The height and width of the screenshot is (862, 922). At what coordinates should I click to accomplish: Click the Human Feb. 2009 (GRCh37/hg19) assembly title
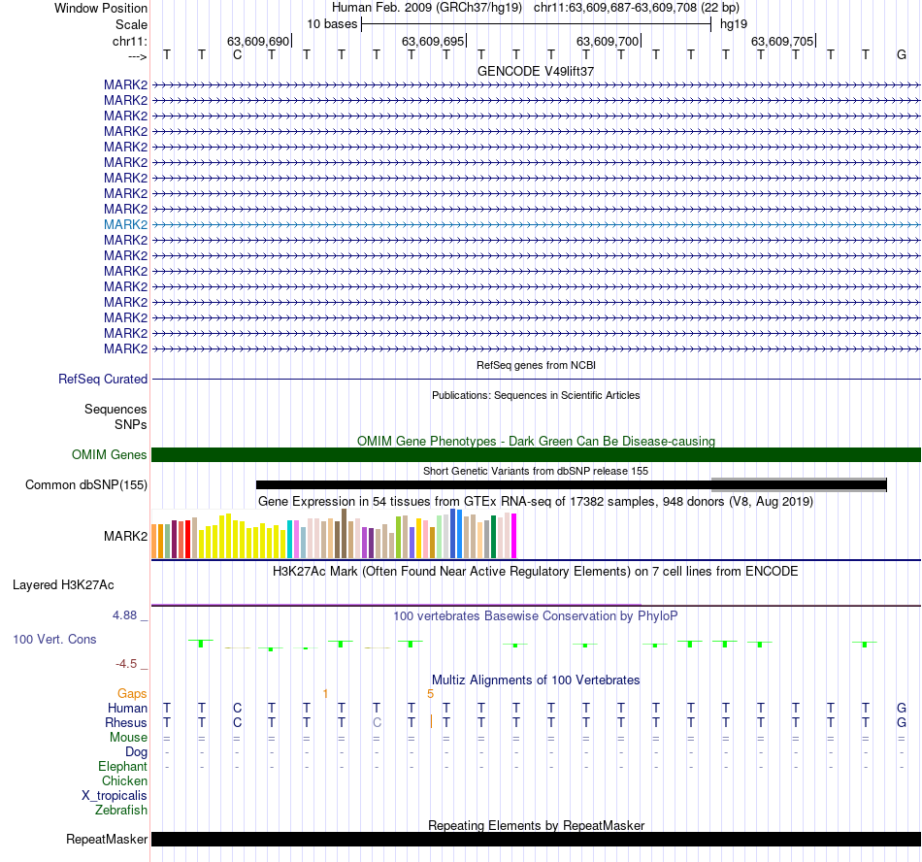tap(427, 8)
